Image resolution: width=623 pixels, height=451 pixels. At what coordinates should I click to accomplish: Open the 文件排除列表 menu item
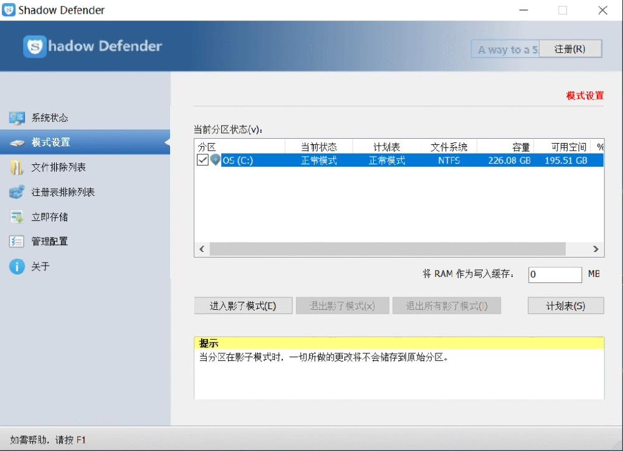[59, 167]
